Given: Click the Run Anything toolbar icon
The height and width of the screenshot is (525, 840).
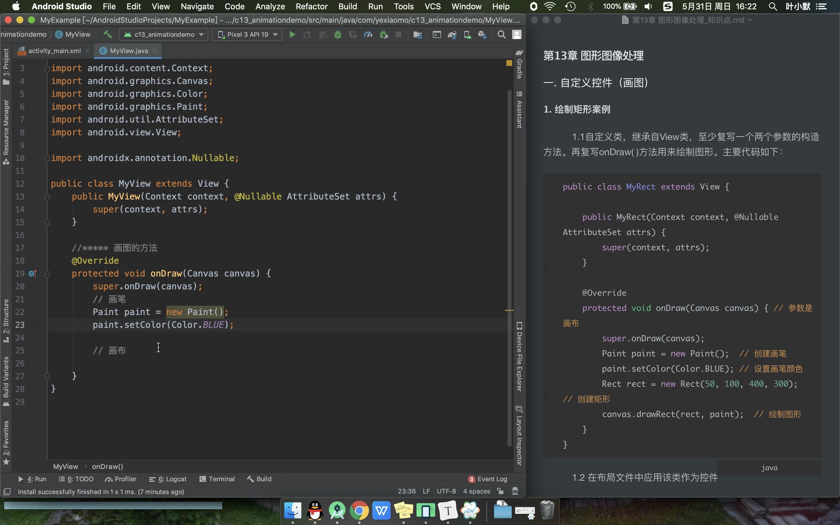Looking at the screenshot, I should (x=437, y=34).
